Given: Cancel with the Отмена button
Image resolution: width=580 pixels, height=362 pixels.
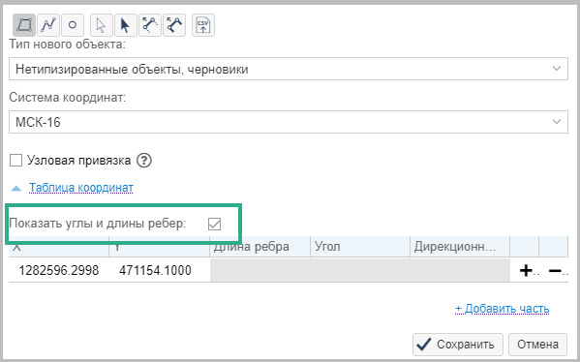Looking at the screenshot, I should (x=537, y=345).
